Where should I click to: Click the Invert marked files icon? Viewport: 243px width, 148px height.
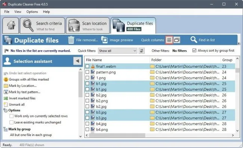point(6,98)
